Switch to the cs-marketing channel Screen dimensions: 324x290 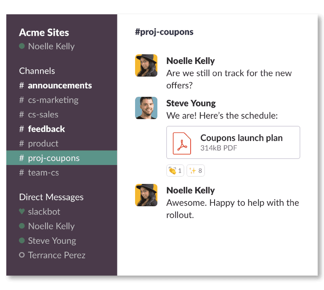(53, 100)
